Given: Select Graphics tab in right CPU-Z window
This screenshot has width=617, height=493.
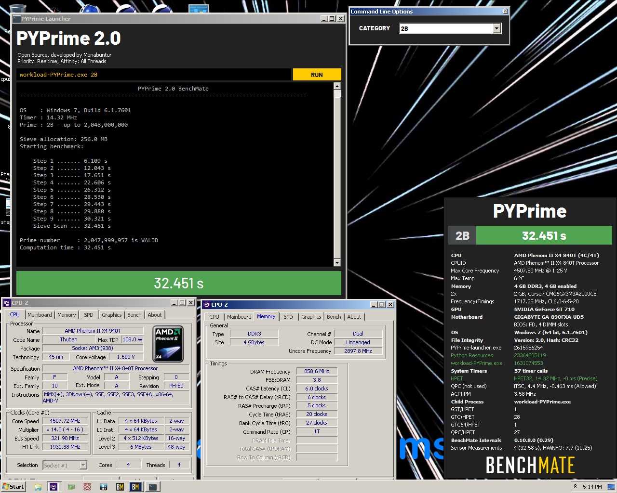Looking at the screenshot, I should pos(311,317).
